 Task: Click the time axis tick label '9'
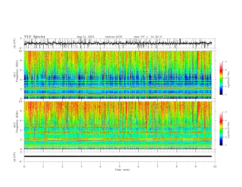pyautogui.click(x=196, y=167)
